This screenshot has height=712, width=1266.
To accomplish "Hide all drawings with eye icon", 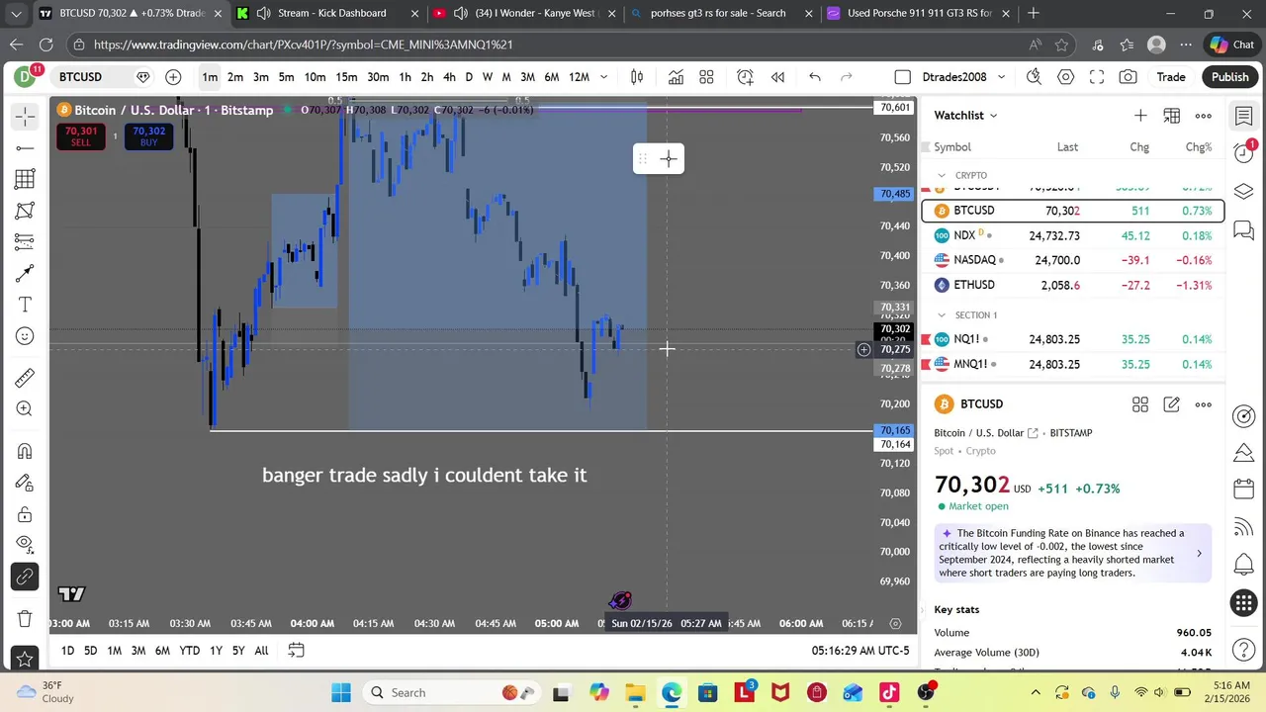I will pyautogui.click(x=25, y=544).
